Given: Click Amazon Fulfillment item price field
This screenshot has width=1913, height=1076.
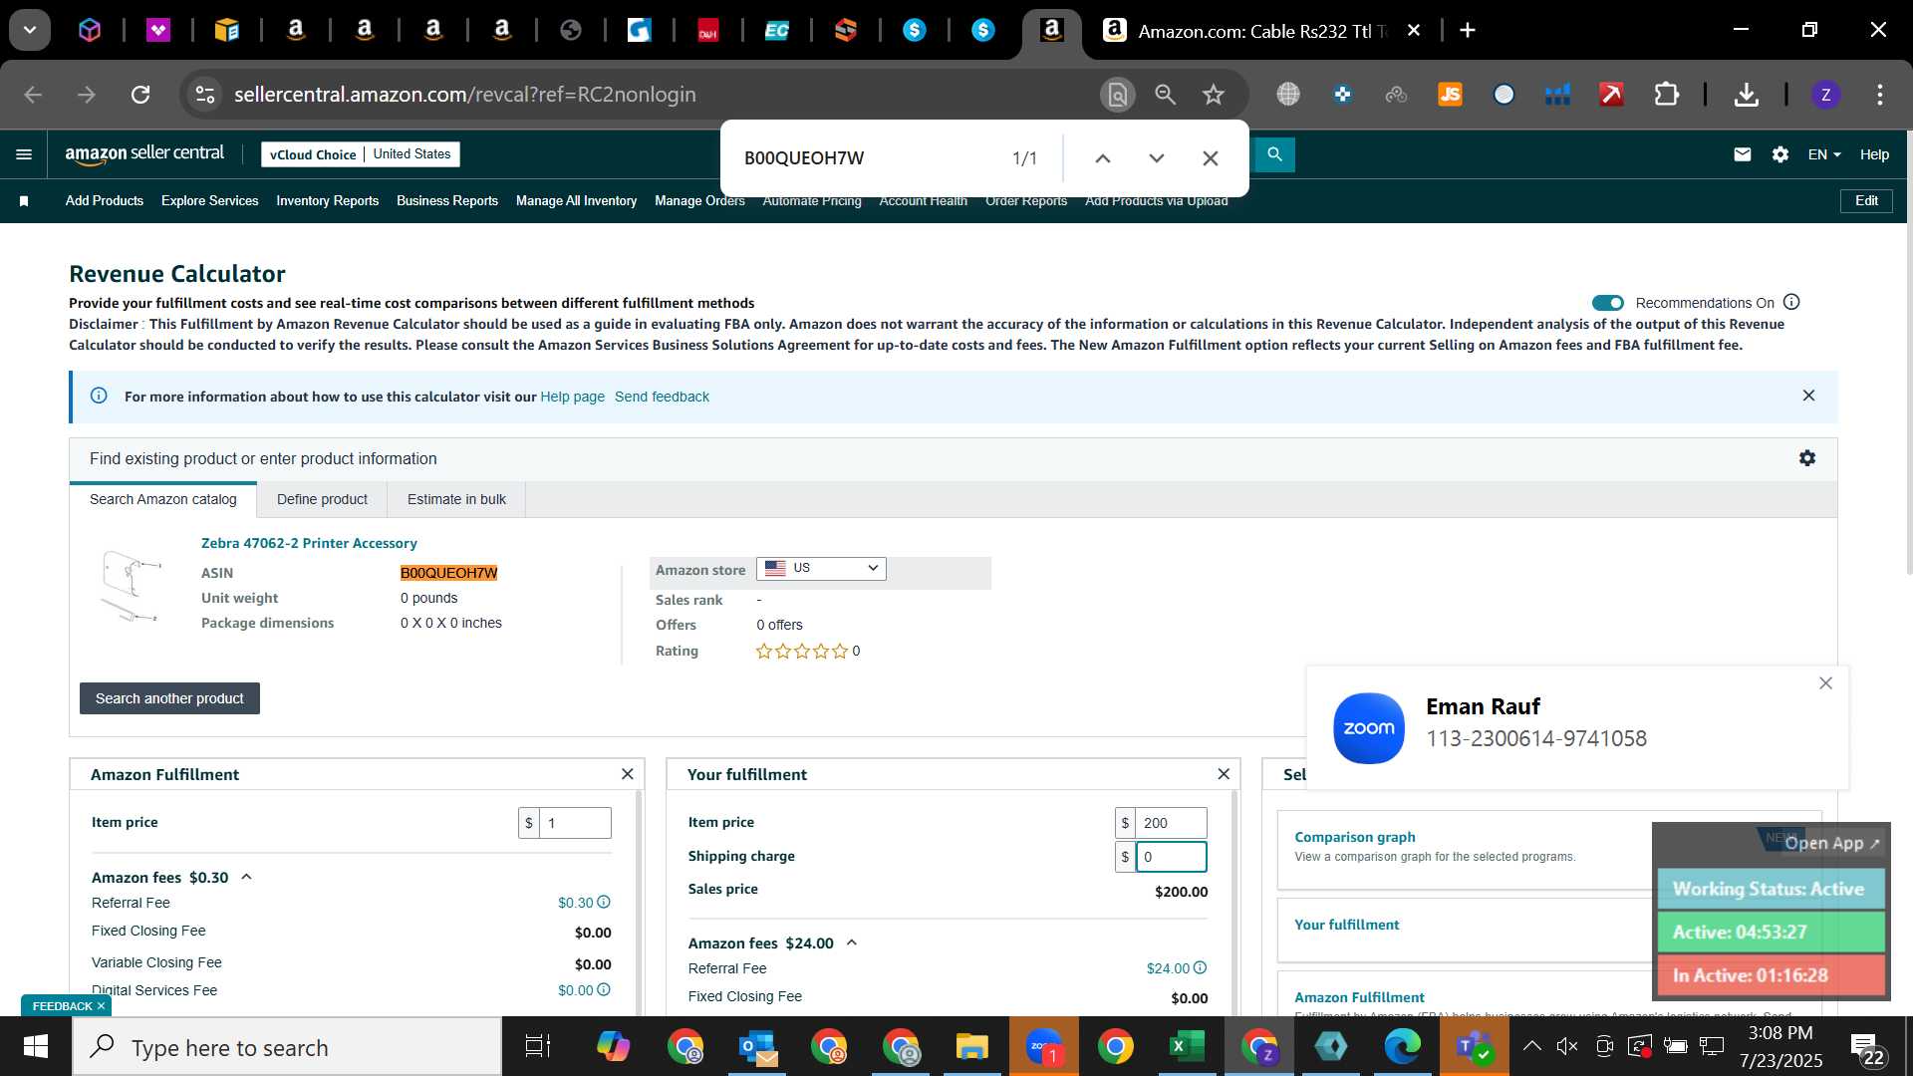Looking at the screenshot, I should pos(575,823).
